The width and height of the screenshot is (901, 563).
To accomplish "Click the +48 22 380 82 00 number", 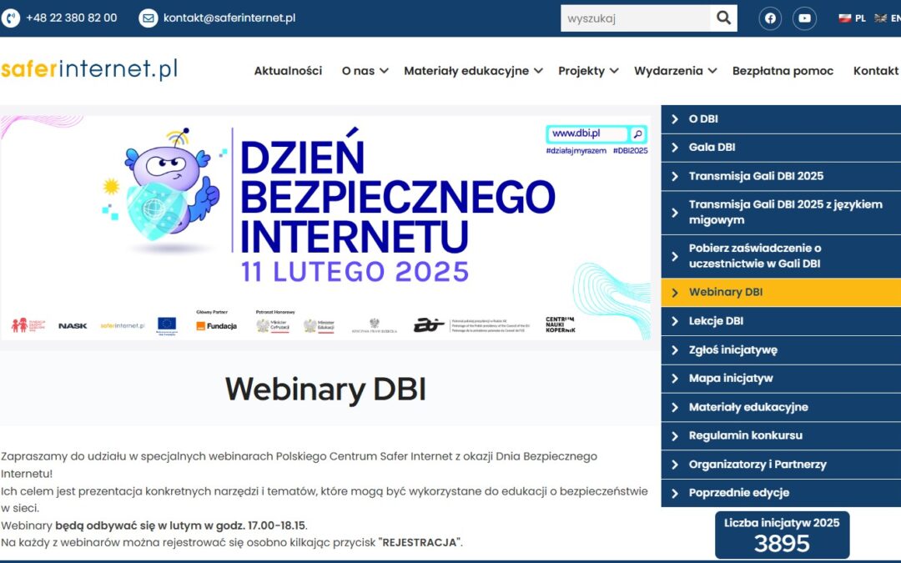I will (x=71, y=18).
